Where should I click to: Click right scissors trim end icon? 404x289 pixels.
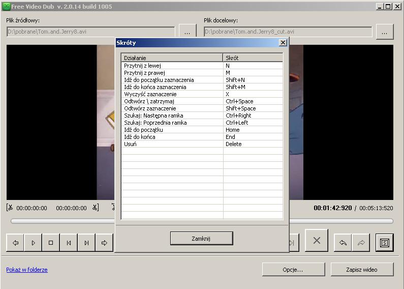coord(96,207)
